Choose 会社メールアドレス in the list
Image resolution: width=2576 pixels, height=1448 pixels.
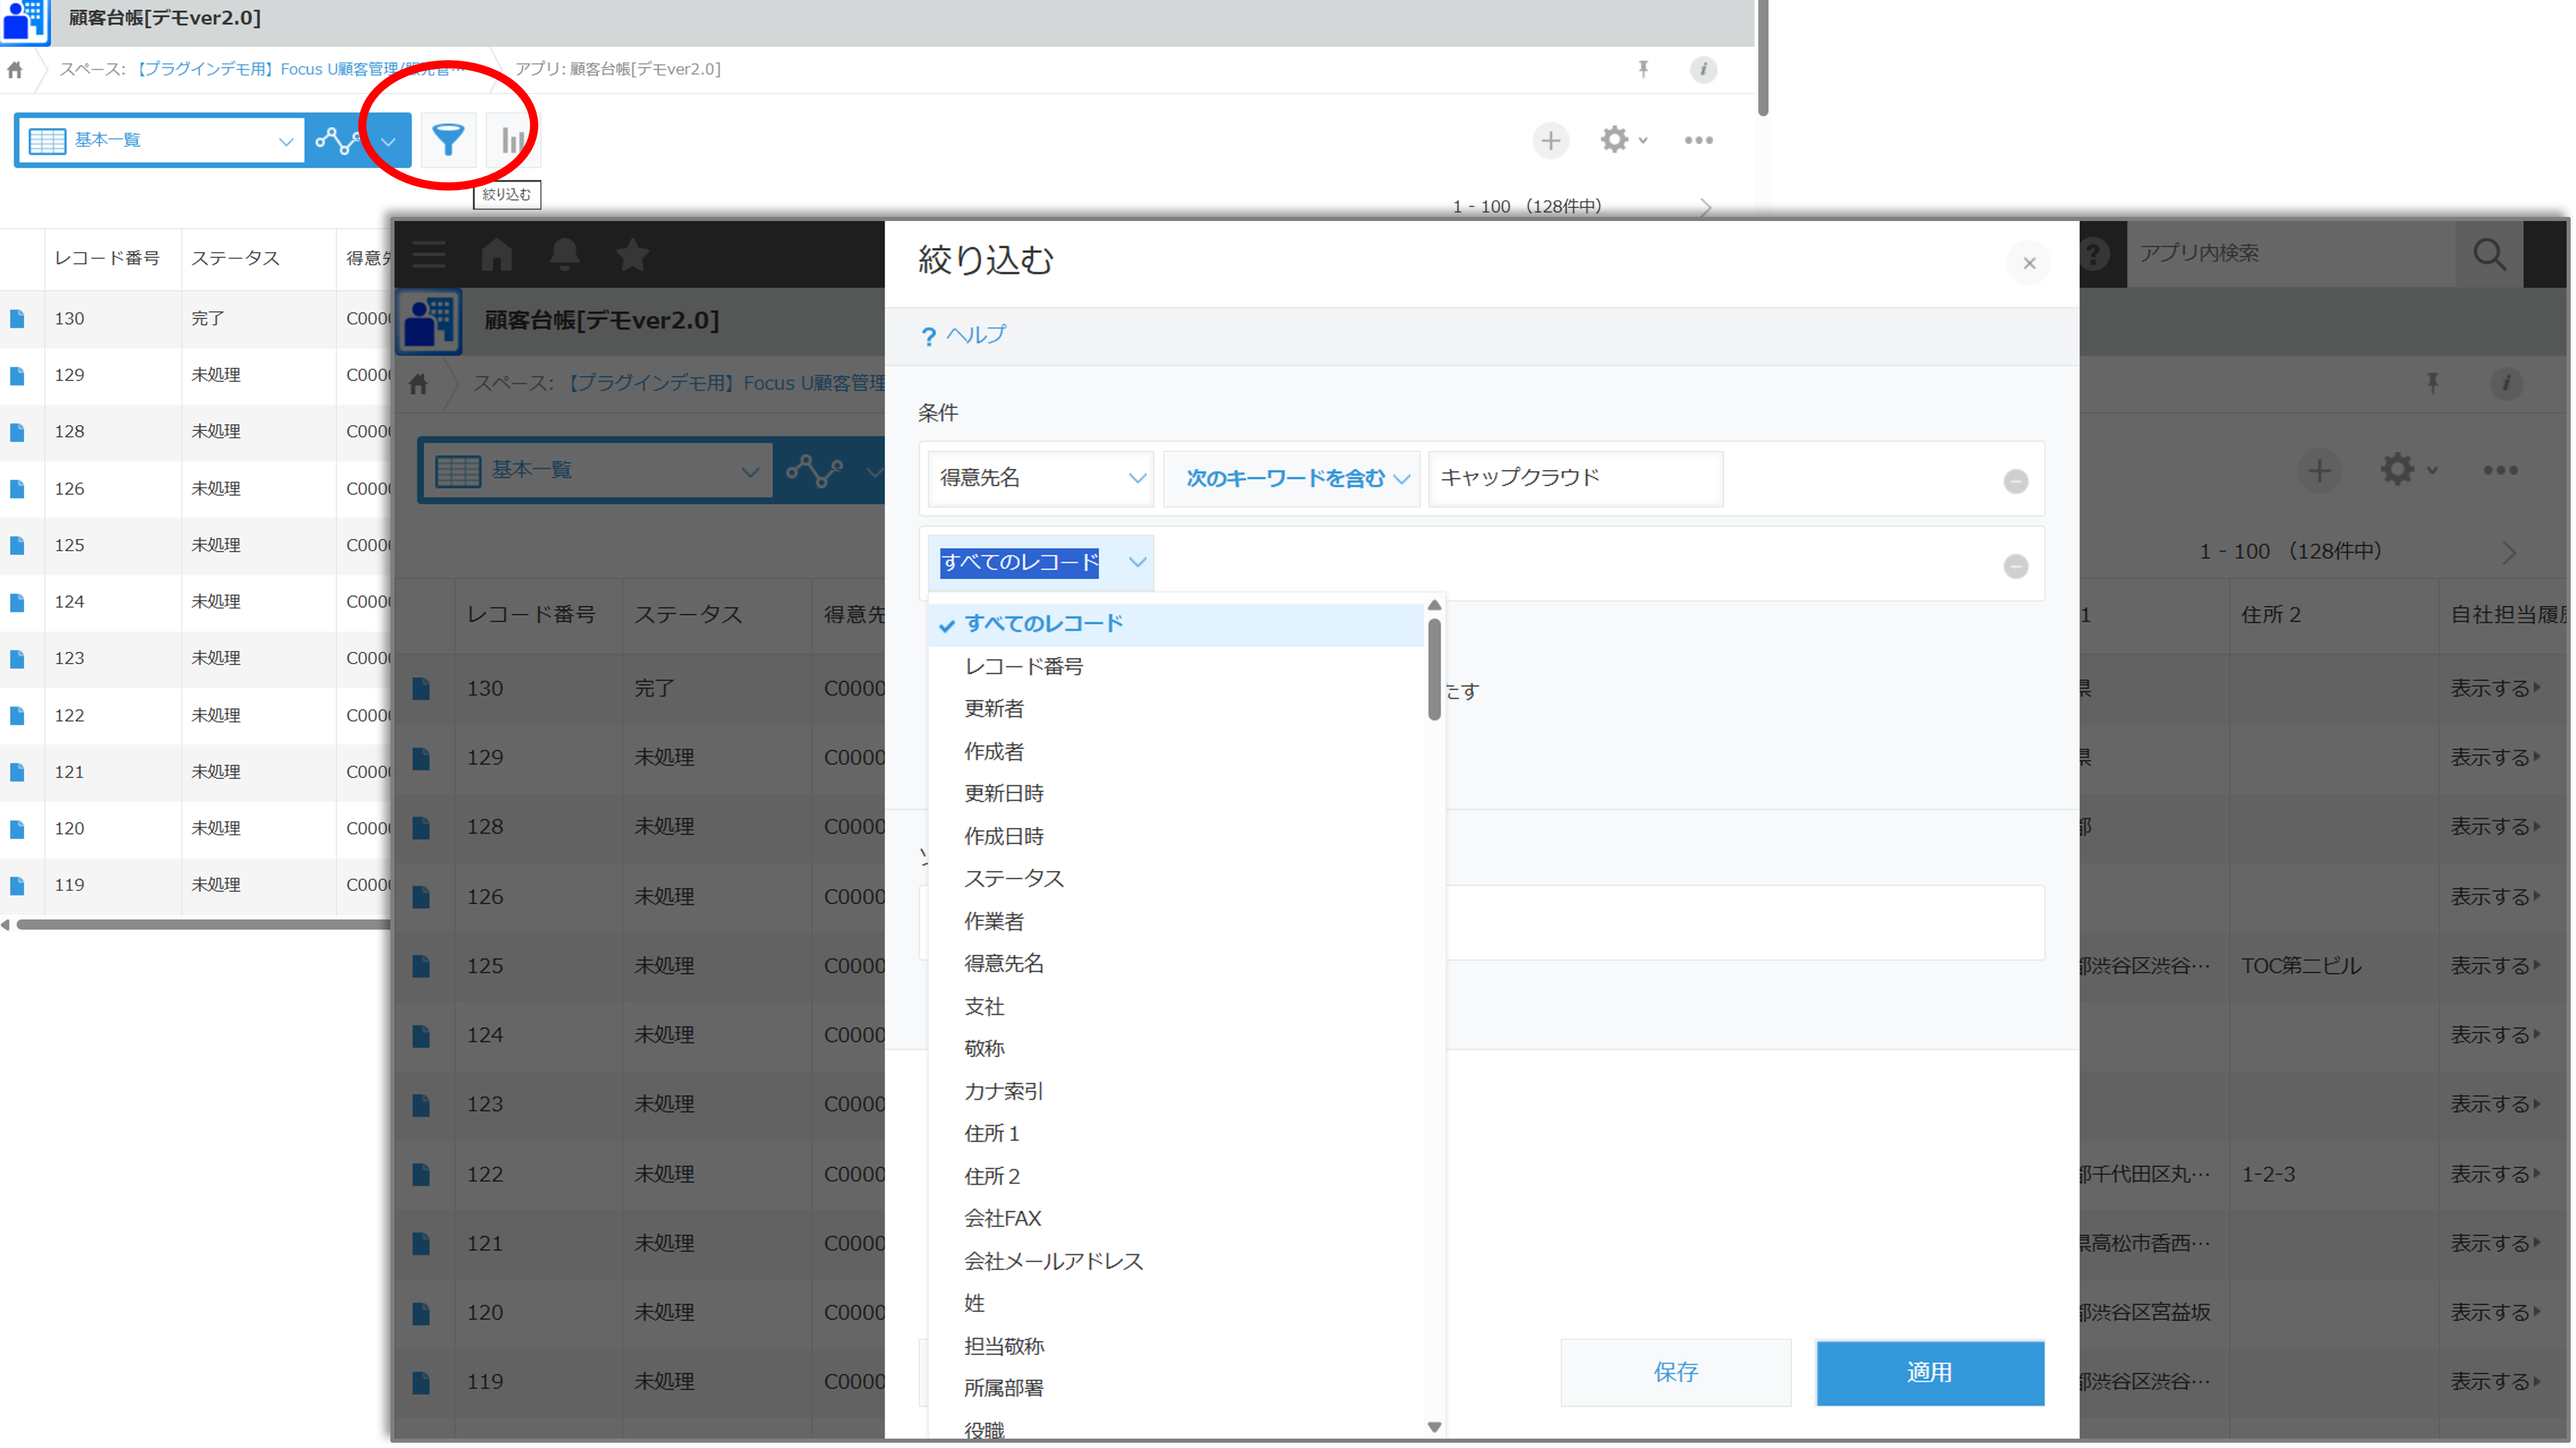tap(1053, 1261)
